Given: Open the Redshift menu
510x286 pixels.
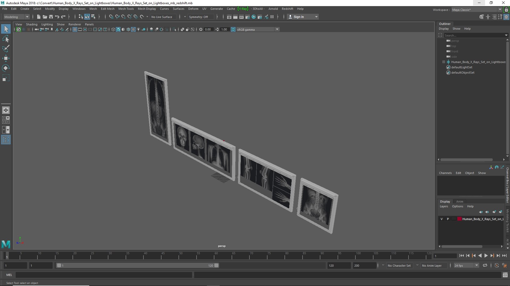Looking at the screenshot, I should tap(287, 9).
